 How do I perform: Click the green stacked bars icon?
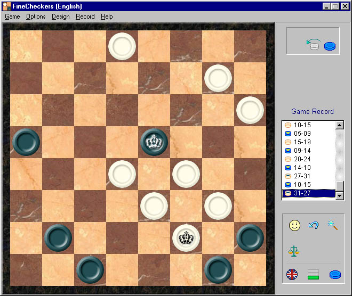(313, 275)
